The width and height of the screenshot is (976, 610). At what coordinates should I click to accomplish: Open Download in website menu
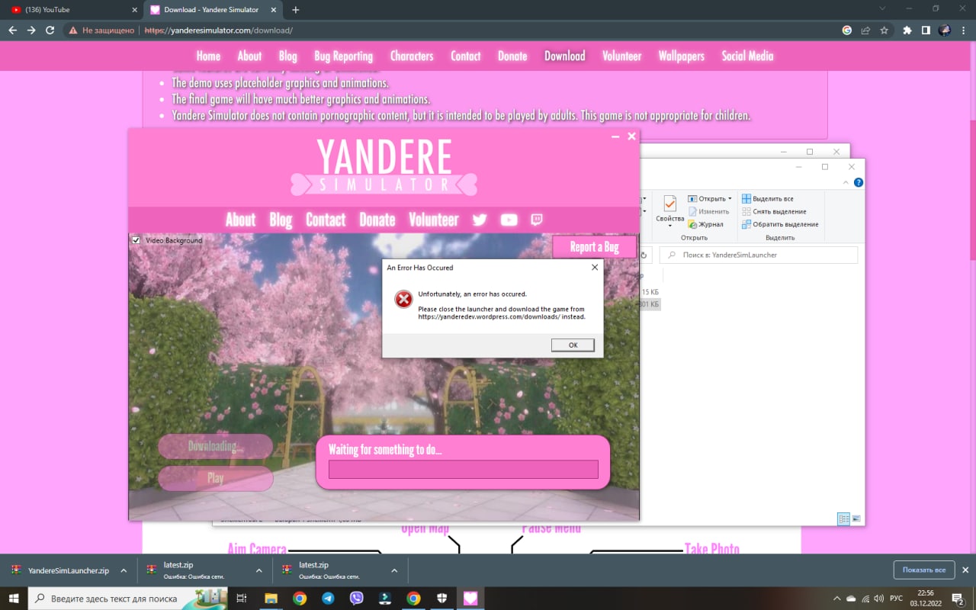[x=565, y=56]
